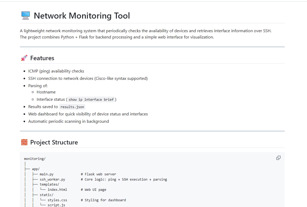Click the "show ip interface brief" code snippet
This screenshot has width=307, height=207.
point(91,99)
